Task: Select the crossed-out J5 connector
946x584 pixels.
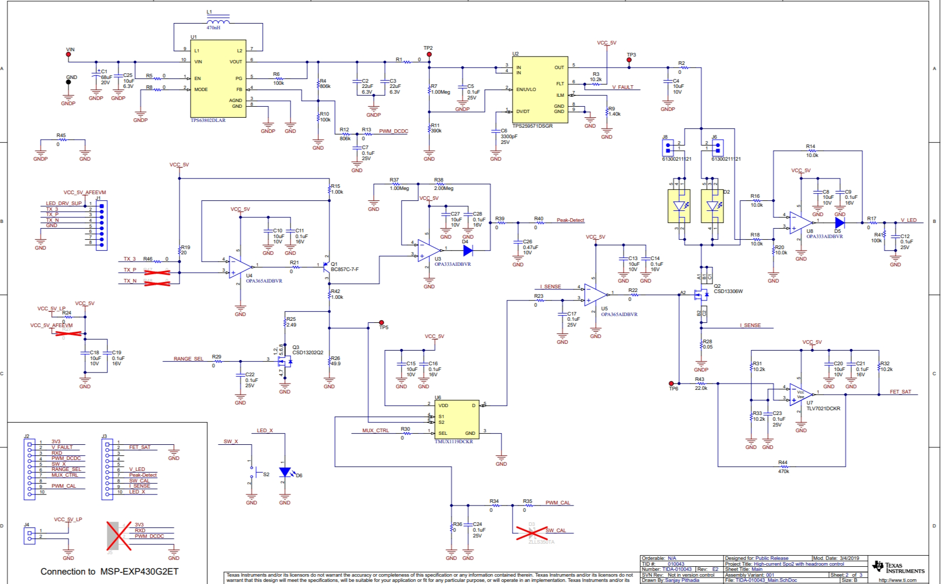Action: [x=119, y=535]
